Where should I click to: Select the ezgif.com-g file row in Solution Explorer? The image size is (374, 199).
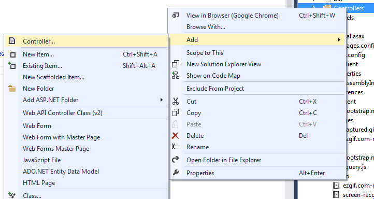pyautogui.click(x=353, y=186)
